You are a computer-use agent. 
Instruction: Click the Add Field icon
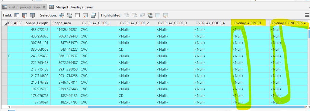coord(17,15)
